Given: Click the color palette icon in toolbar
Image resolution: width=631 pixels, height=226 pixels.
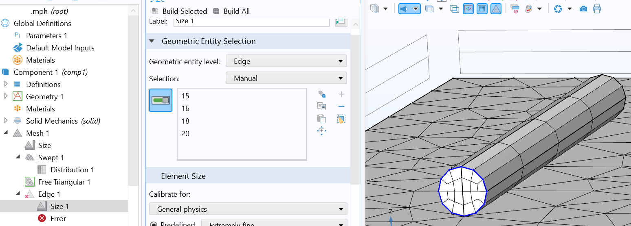Looking at the screenshot, I should (529, 9).
